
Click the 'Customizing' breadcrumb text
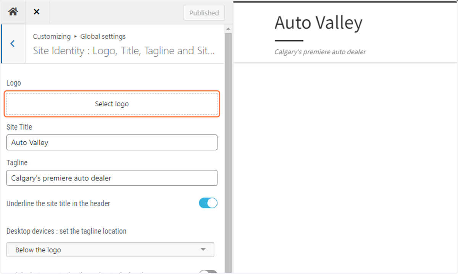pos(52,36)
